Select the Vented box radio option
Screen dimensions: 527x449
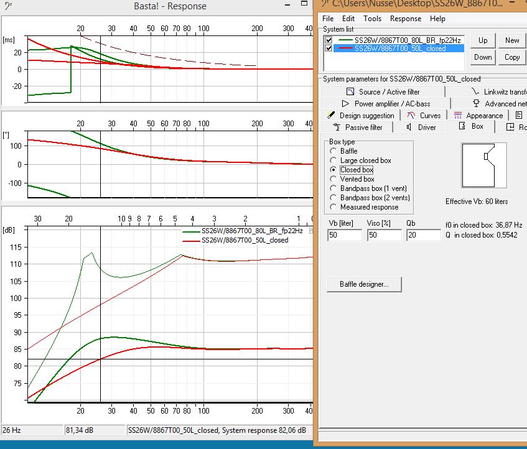[334, 179]
